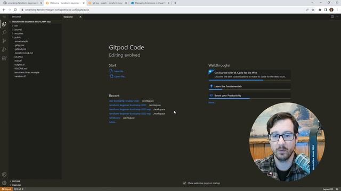Open Chrome profile avatar
Screen dimensions: 341x191
click(331, 10)
